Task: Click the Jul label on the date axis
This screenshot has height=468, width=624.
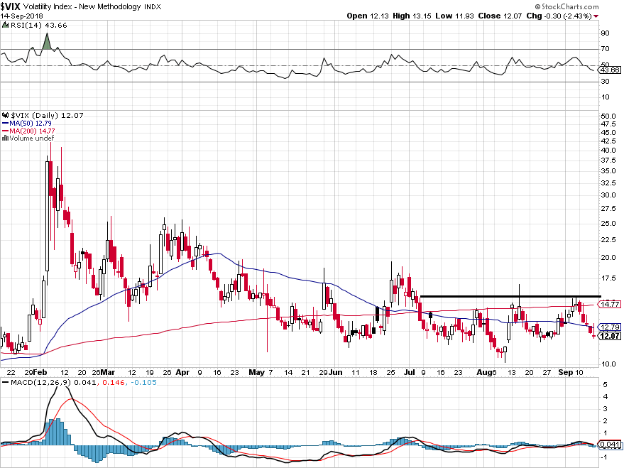Action: pos(409,373)
